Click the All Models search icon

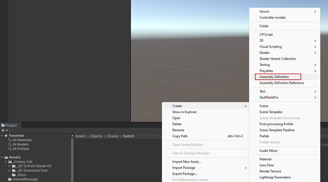pyautogui.click(x=10, y=144)
